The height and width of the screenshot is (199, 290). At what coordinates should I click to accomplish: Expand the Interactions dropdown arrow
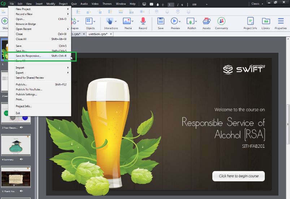click(116, 21)
